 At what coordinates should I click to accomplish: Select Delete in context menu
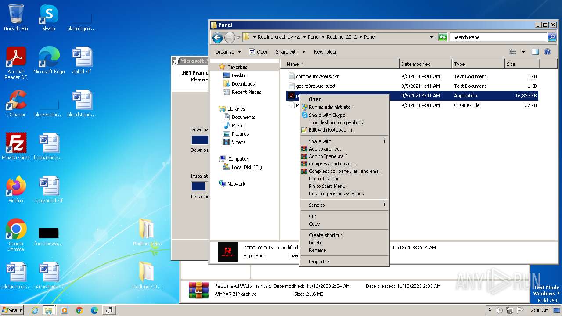coord(344,243)
